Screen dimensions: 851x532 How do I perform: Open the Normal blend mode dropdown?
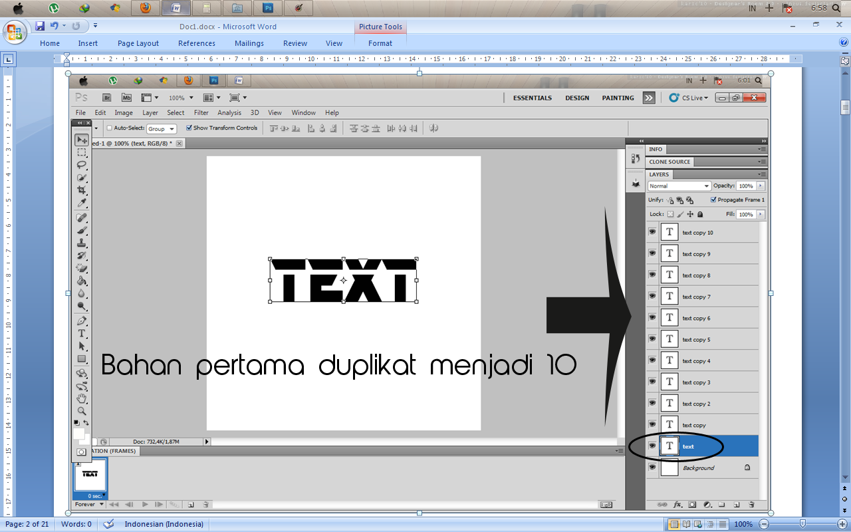679,186
